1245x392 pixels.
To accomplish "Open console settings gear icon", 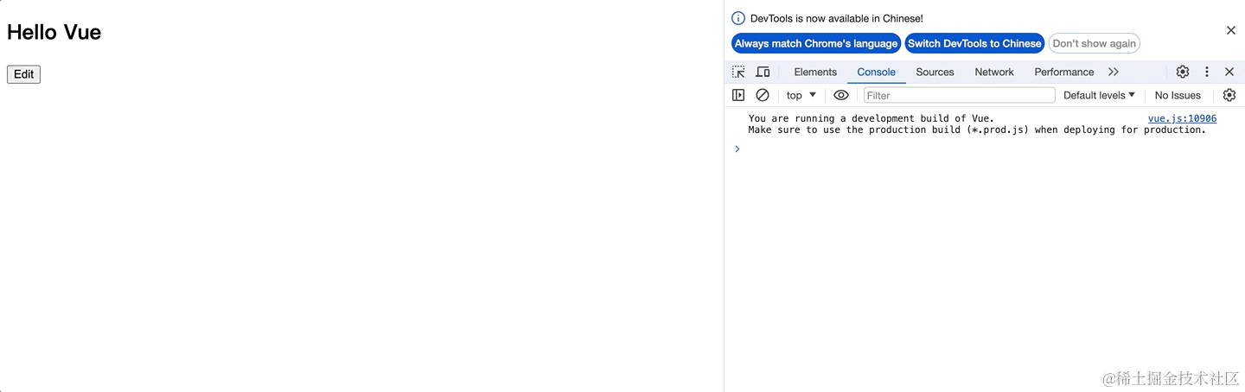I will click(1229, 95).
